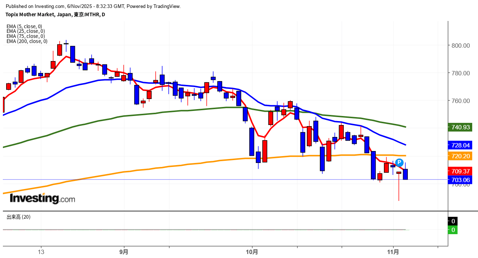Open the EMA (5, close, 0) legend

tap(24, 26)
